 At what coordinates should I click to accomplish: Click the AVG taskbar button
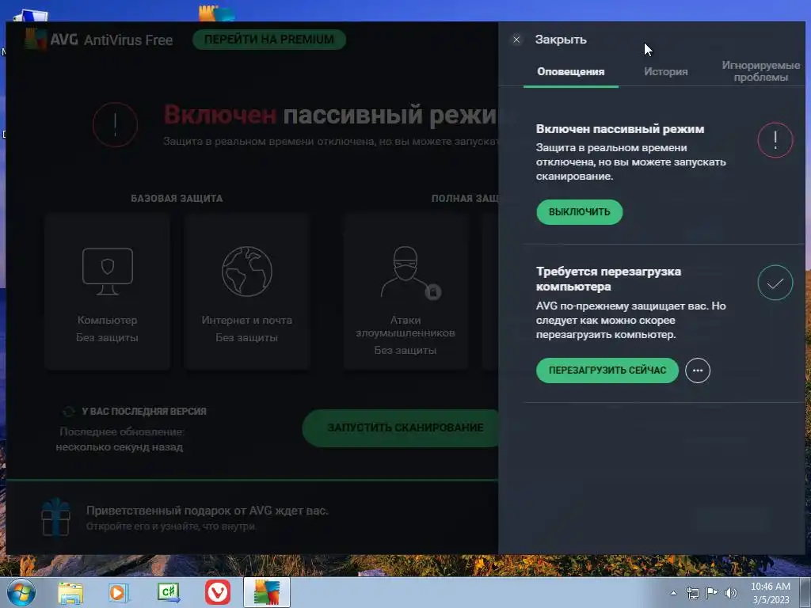(x=267, y=592)
